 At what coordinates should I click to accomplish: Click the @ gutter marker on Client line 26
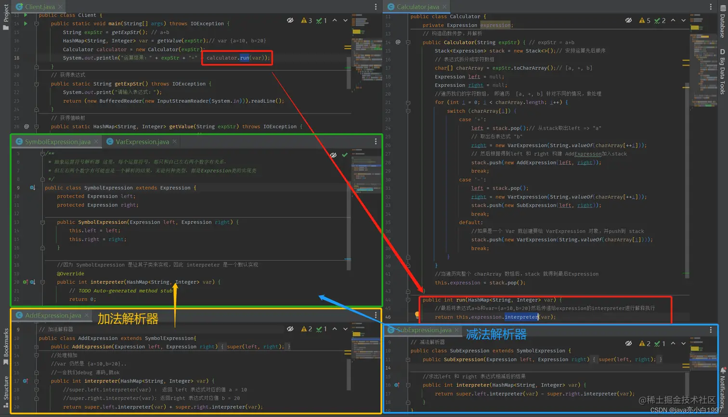coord(26,126)
